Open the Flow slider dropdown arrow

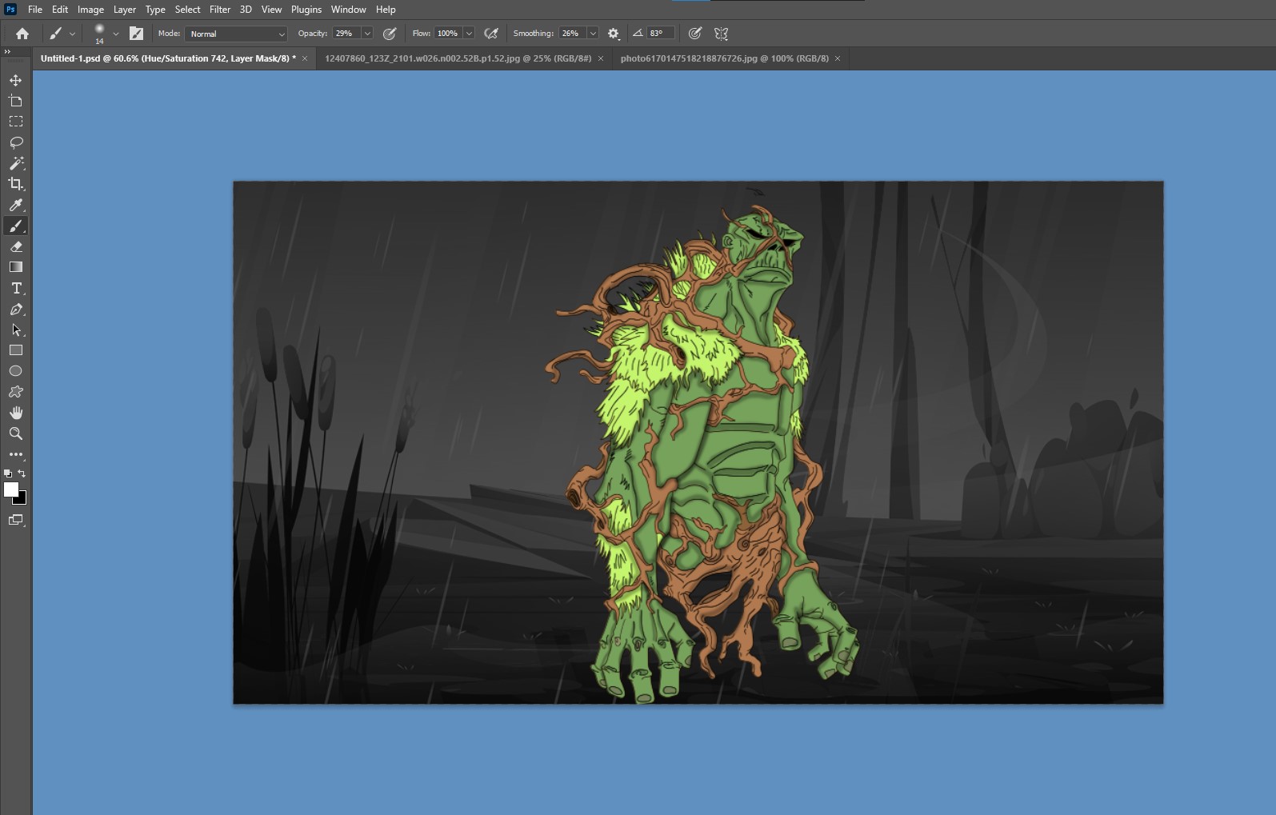(x=469, y=34)
